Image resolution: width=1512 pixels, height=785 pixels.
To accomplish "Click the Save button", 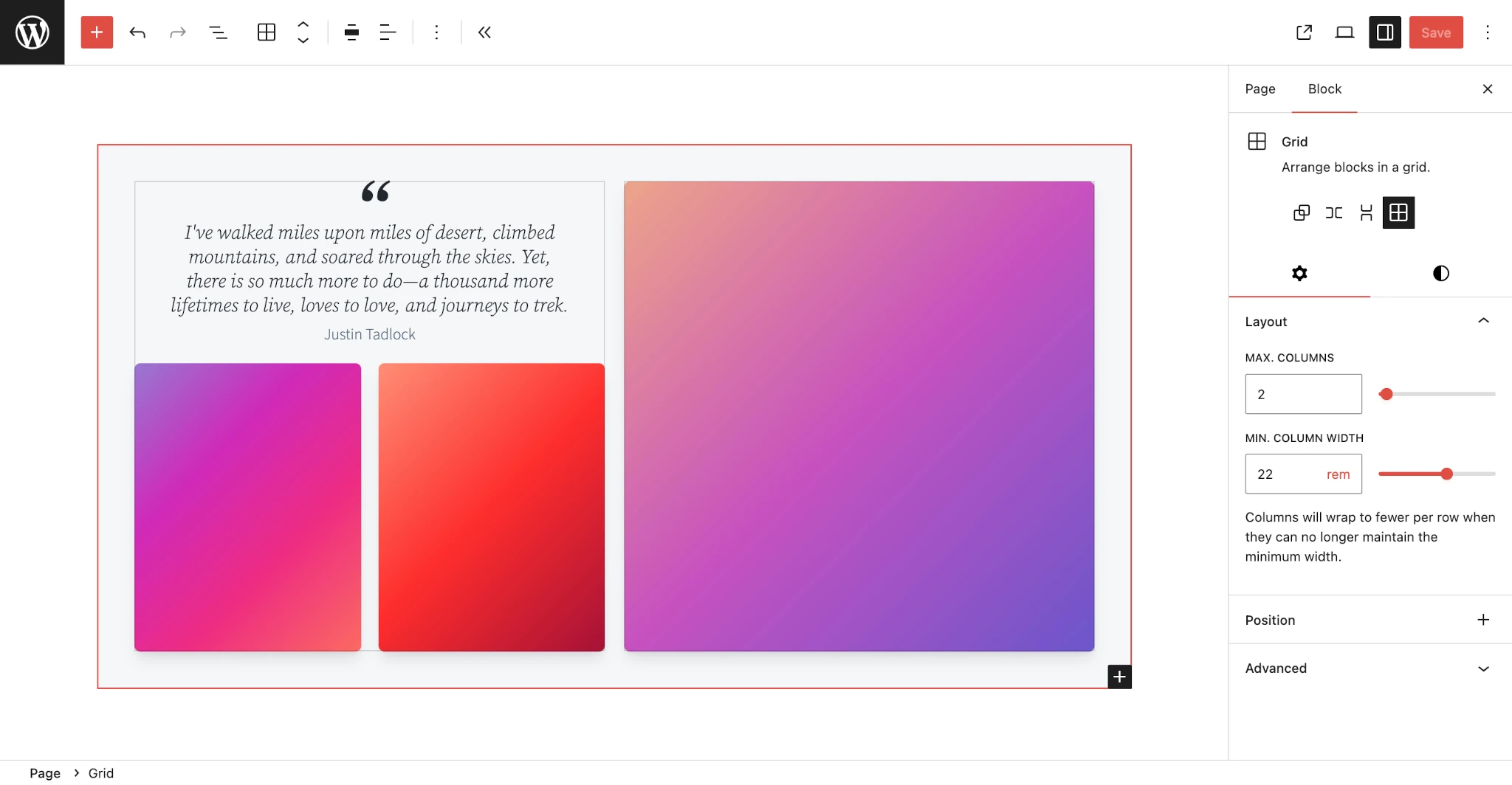I will click(x=1435, y=32).
